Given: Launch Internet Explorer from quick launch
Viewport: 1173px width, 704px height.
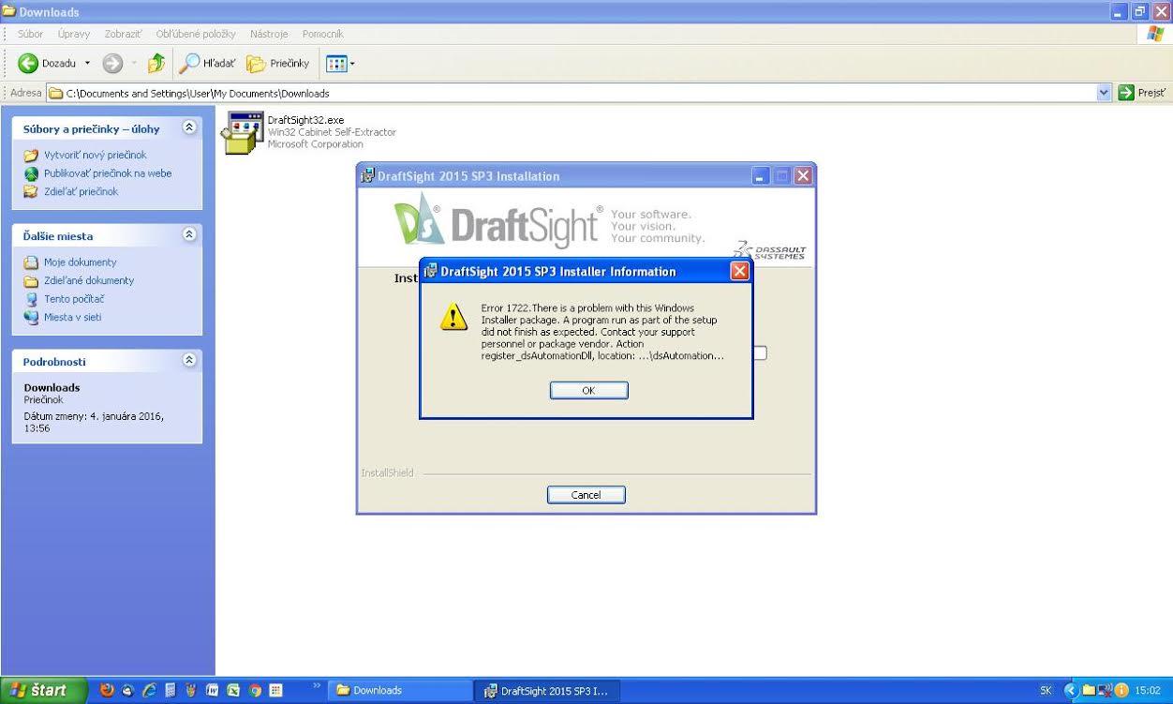Looking at the screenshot, I should (149, 691).
